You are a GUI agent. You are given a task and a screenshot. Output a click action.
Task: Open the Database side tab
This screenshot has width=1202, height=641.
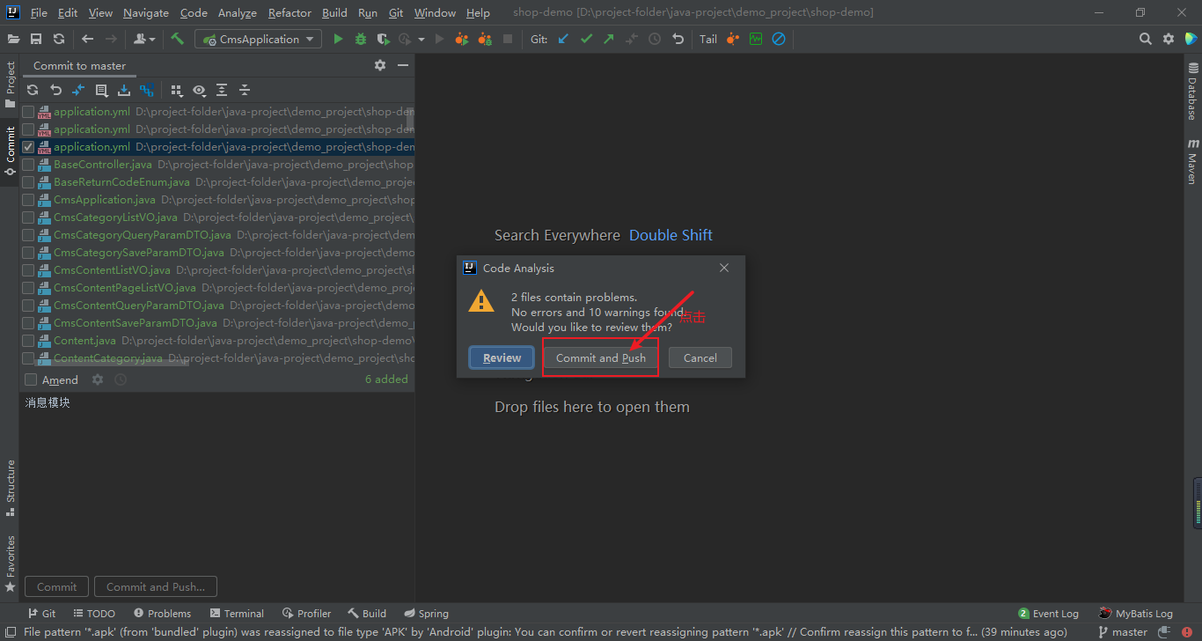point(1192,92)
